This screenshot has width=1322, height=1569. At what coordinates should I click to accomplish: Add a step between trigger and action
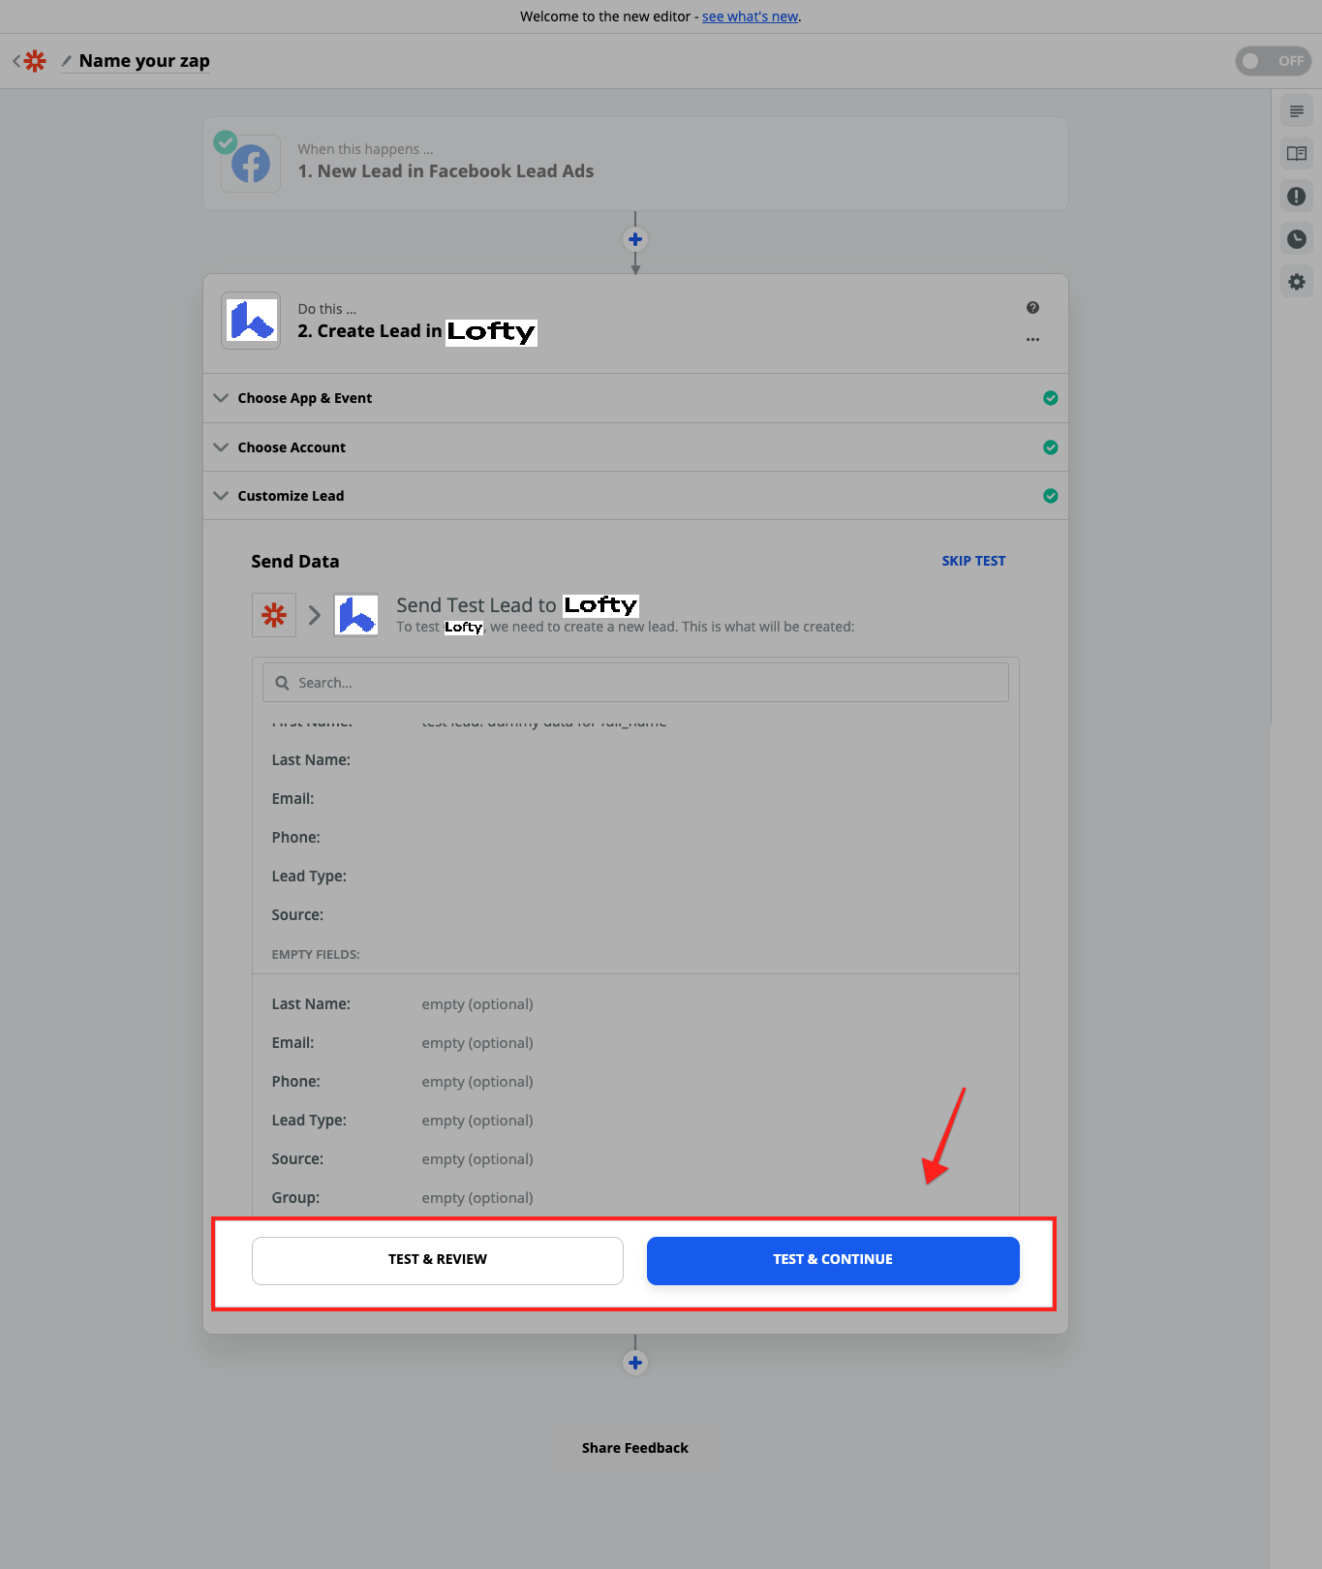(x=635, y=239)
